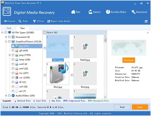The image size is (151, 116).
Task: Expand the Audio/Video (245) node
Action: (6, 96)
